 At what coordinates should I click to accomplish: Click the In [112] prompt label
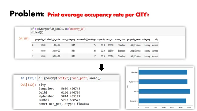28,78
